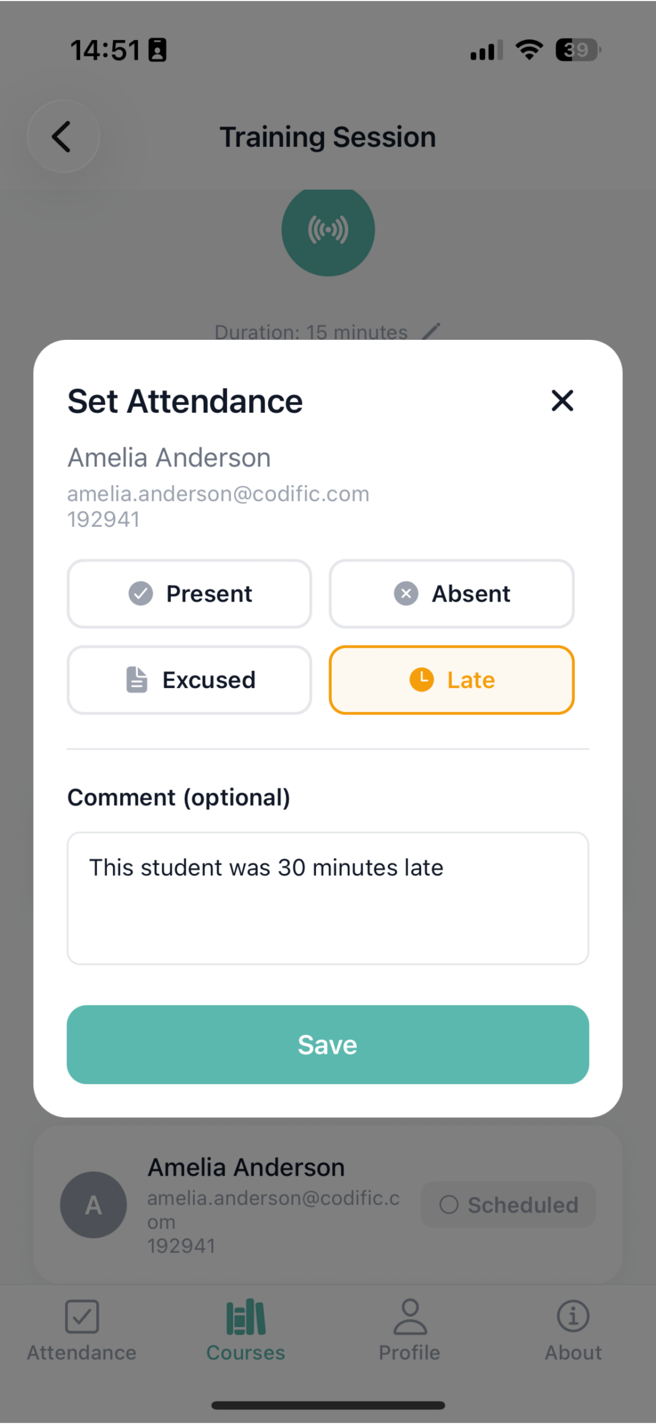Tap the broadcast signal icon
The height and width of the screenshot is (1424, 656).
click(x=328, y=230)
